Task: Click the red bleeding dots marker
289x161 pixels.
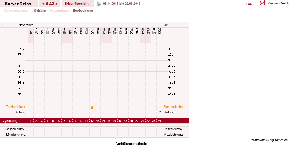Action: [x=159, y=111]
